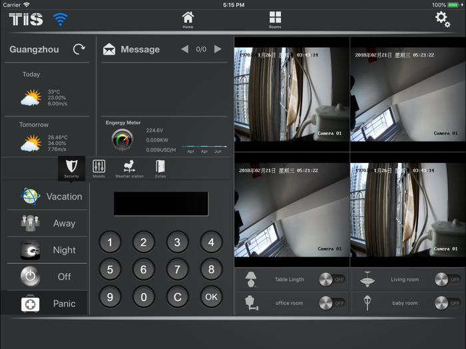Tap keypad number 7
This screenshot has height=349, width=466.
tap(178, 269)
